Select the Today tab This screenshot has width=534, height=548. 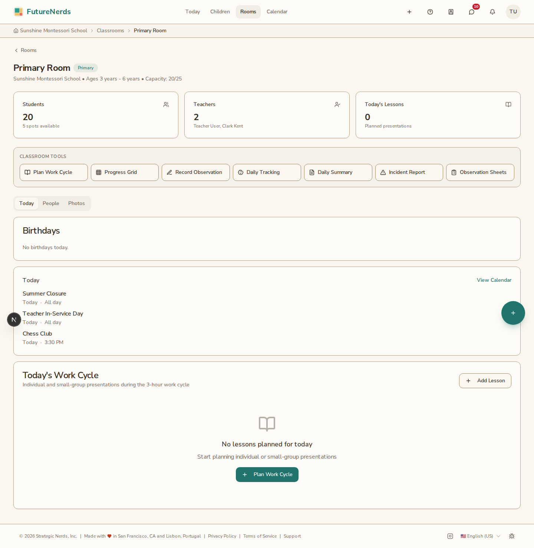27,204
